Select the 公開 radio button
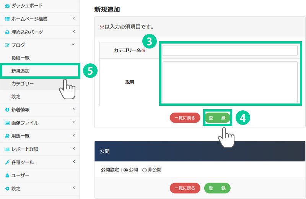Screen dimensions: 306x199 click(x=126, y=170)
